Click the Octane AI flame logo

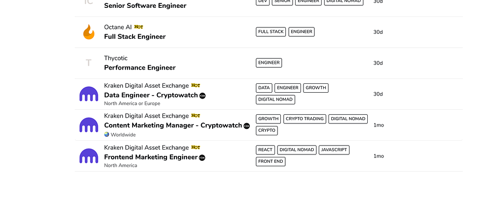88,32
